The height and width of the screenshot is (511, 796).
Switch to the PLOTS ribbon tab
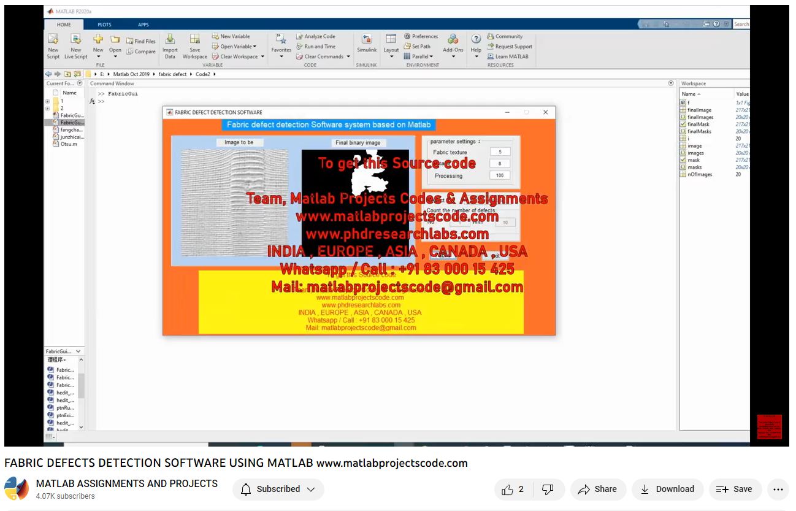[x=104, y=25]
